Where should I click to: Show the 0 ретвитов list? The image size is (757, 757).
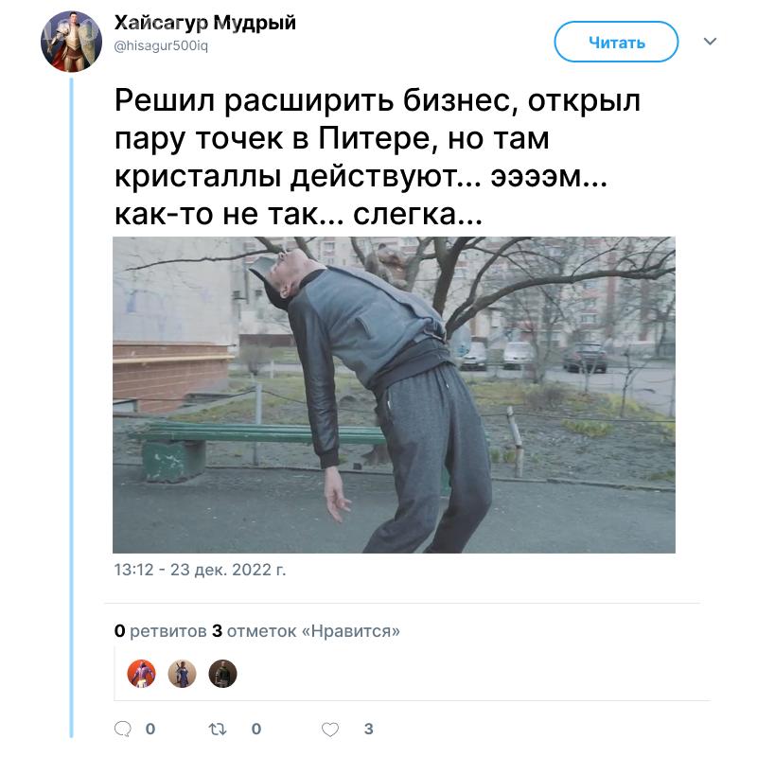point(160,630)
